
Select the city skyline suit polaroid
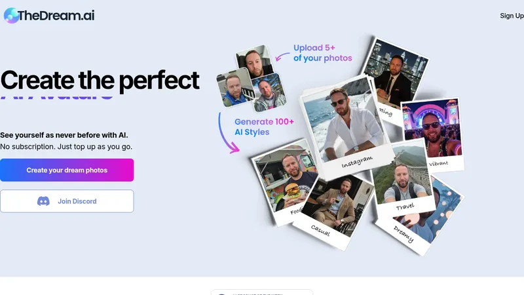point(394,79)
